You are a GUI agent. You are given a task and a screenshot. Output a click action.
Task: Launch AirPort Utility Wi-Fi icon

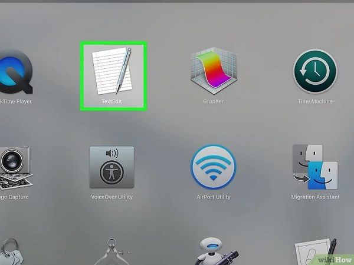pos(213,167)
